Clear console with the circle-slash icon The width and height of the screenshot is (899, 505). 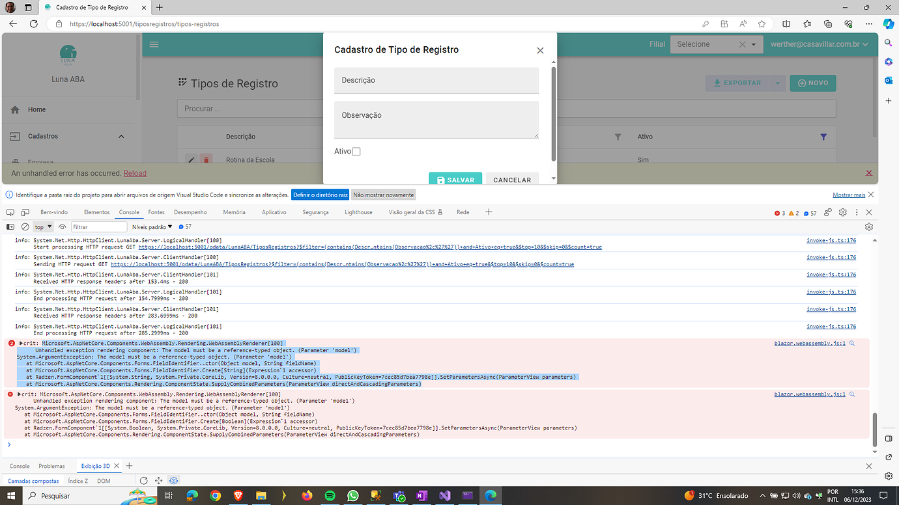pos(25,227)
